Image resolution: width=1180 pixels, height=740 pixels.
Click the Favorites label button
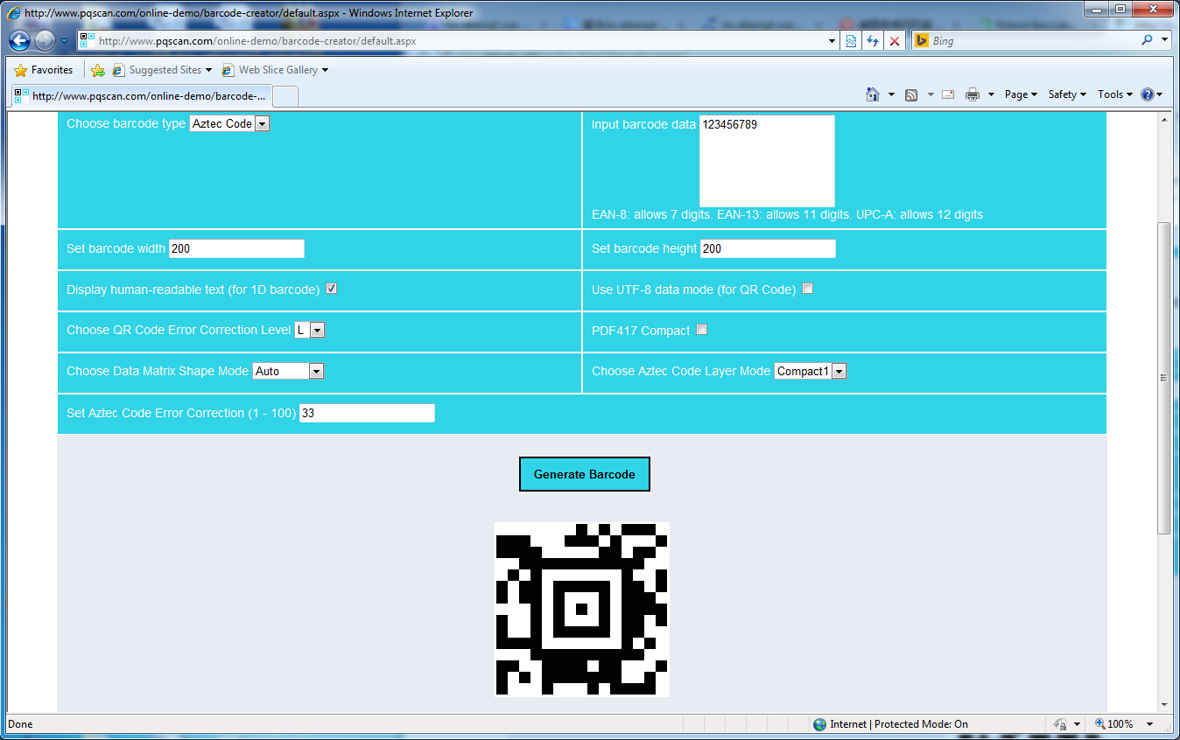(x=52, y=70)
